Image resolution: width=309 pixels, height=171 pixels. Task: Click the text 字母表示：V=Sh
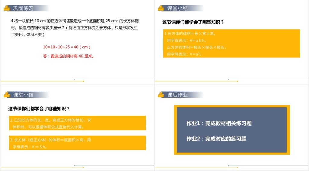click(x=30, y=147)
